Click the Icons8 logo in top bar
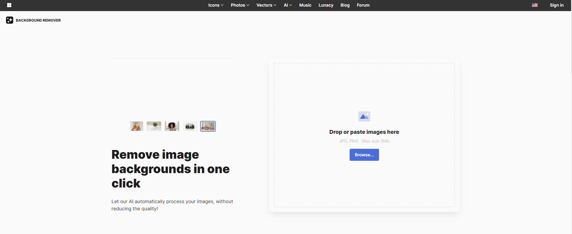 pos(9,5)
